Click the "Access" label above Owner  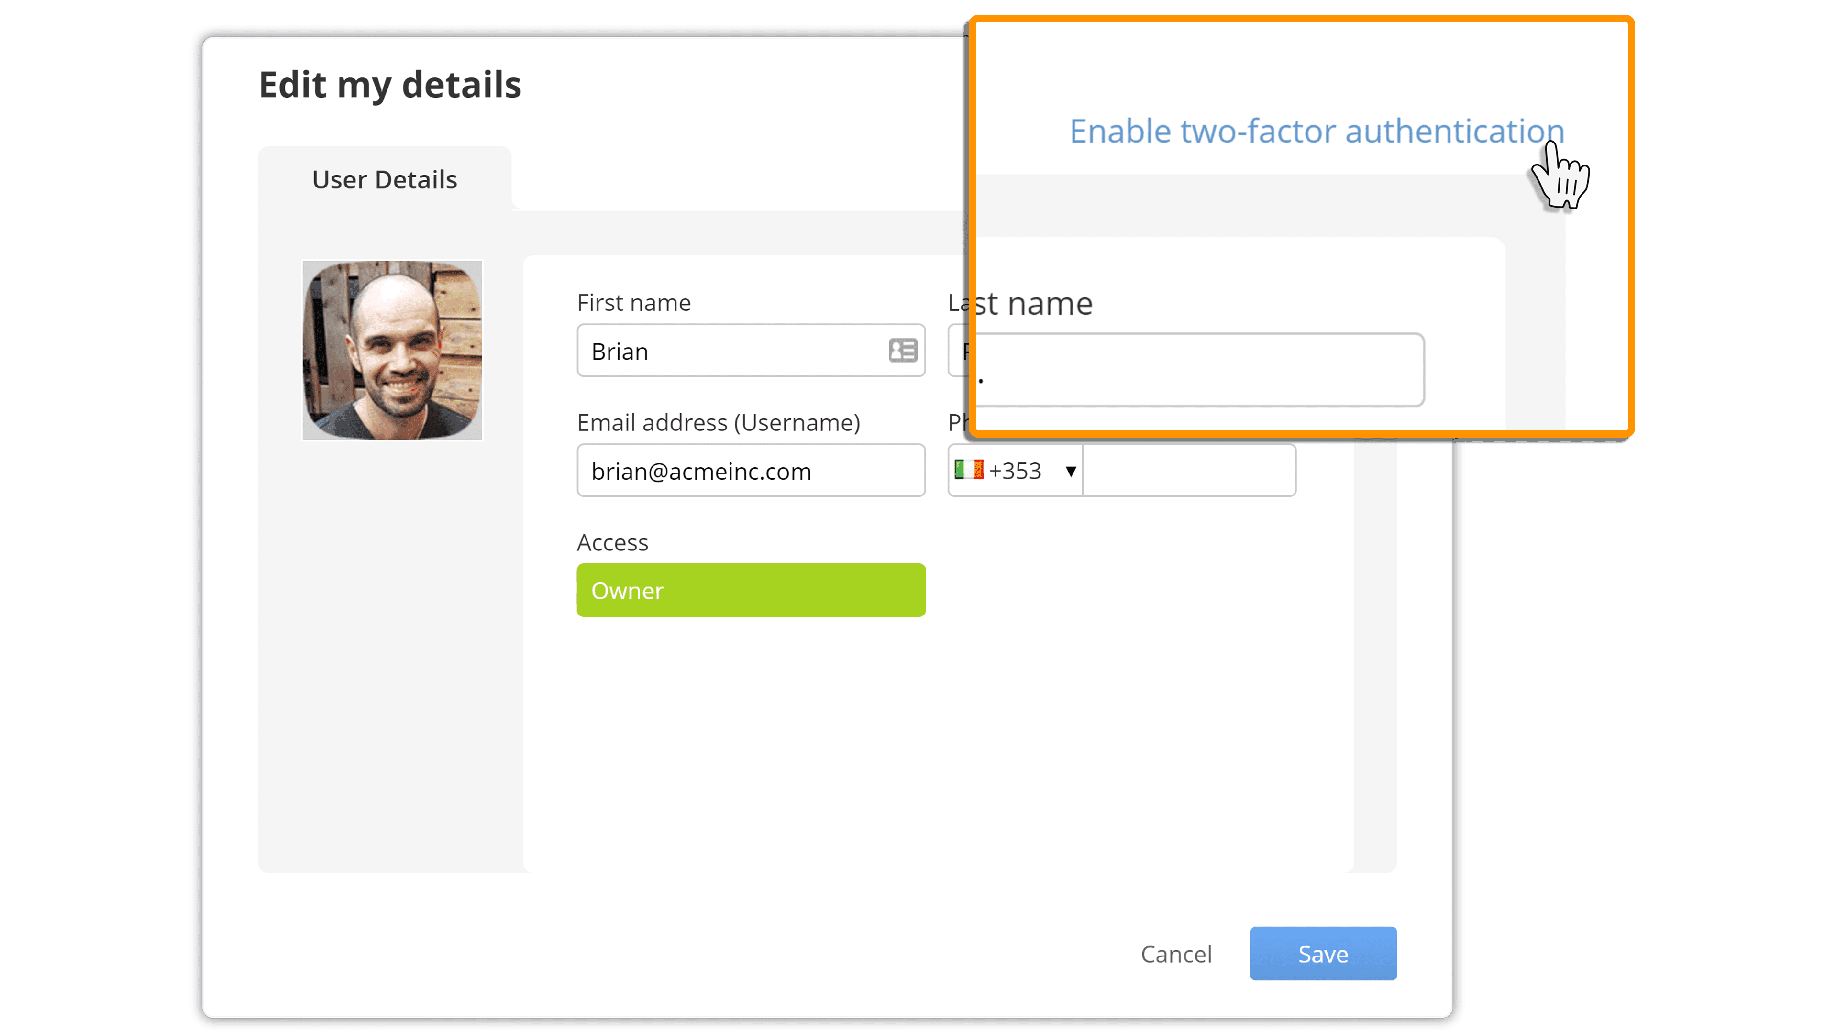(x=612, y=542)
